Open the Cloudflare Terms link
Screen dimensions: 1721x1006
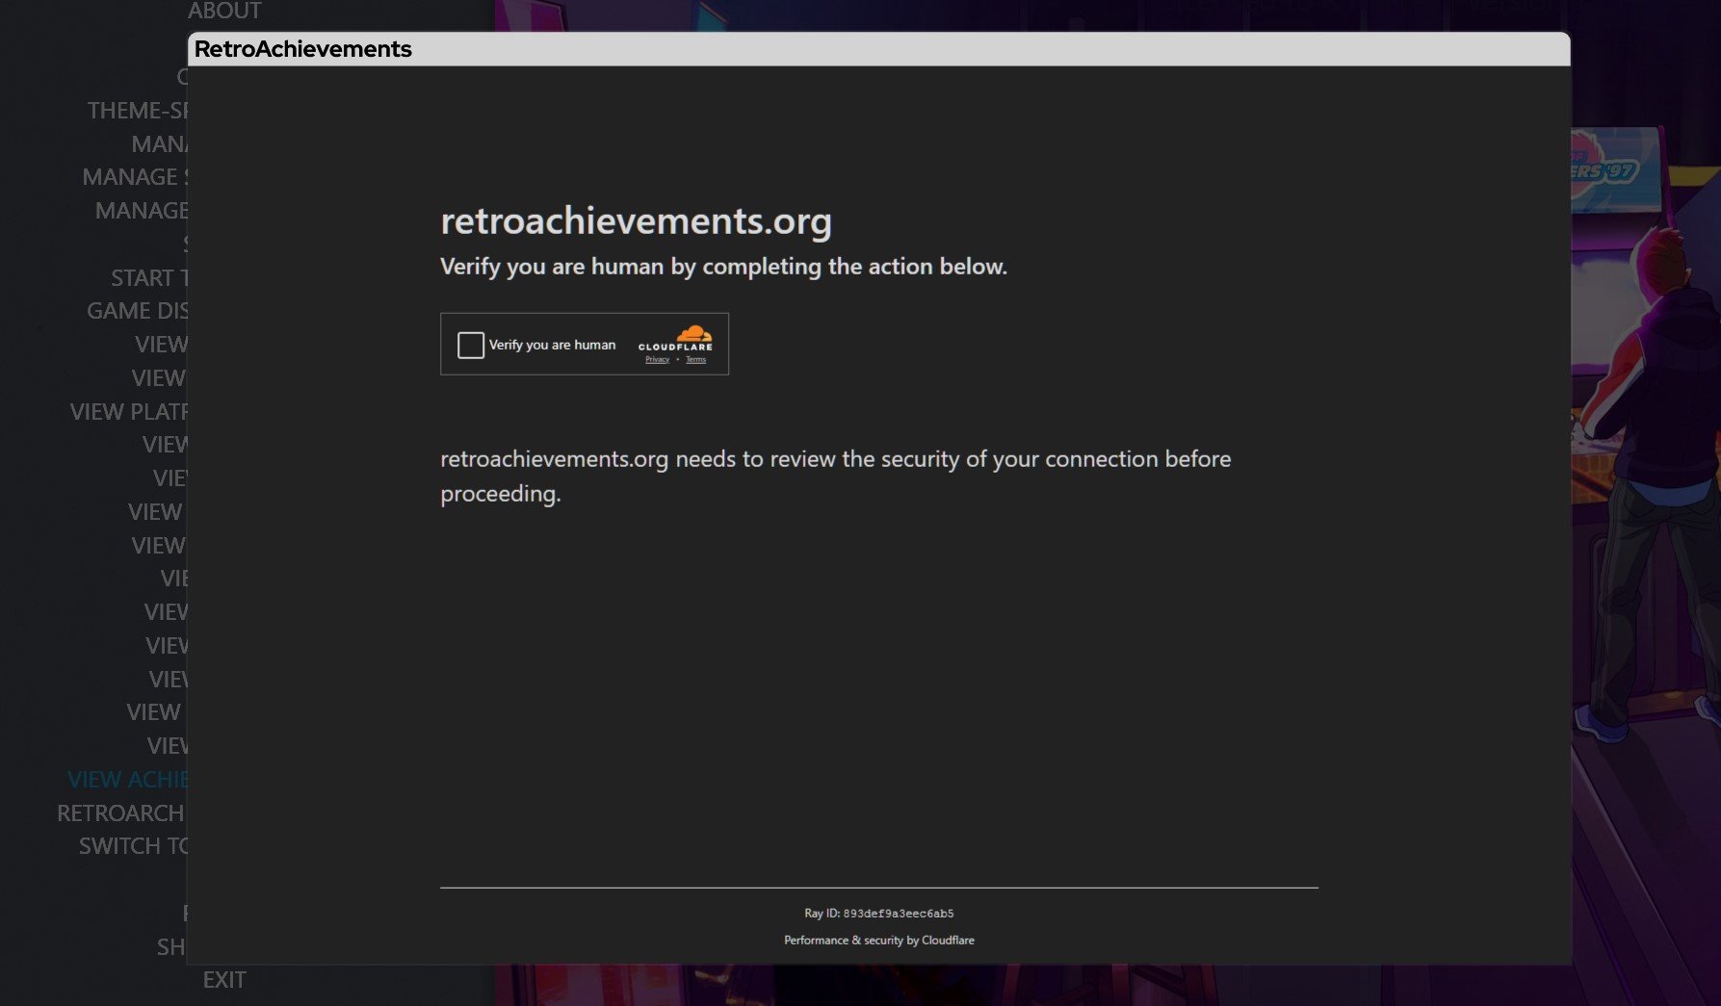click(x=695, y=359)
